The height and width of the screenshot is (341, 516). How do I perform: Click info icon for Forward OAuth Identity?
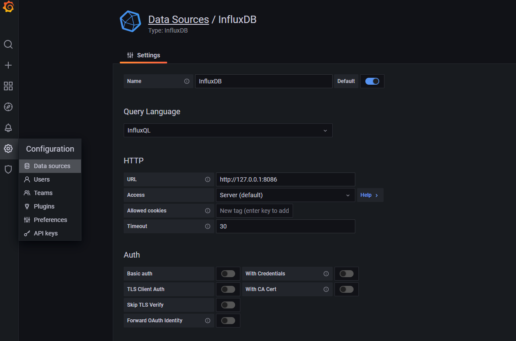tap(208, 321)
